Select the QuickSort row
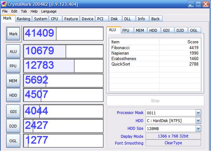211x151 pixels. pyautogui.click(x=155, y=64)
